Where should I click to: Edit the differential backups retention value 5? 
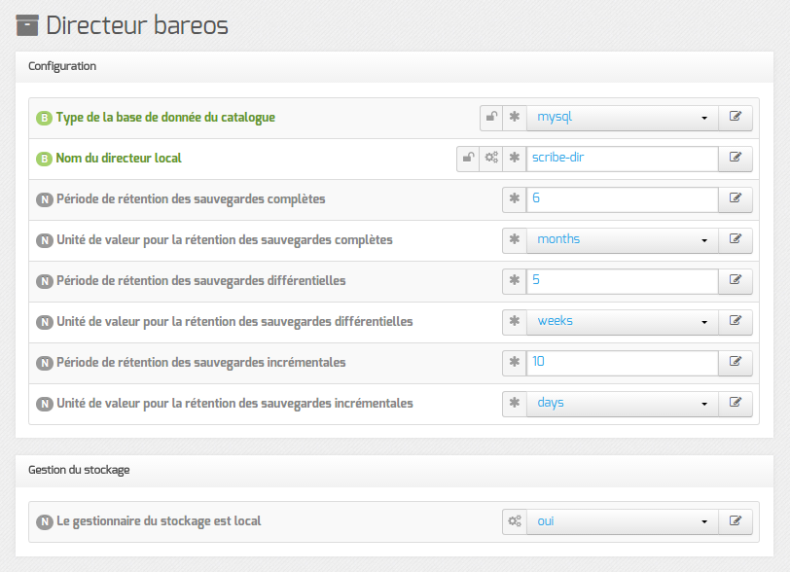[x=623, y=281]
